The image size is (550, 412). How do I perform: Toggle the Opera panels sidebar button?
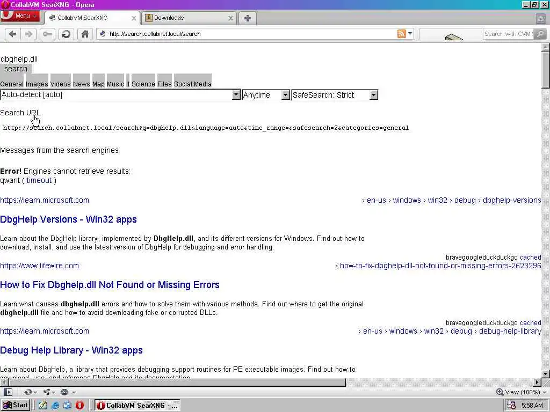click(8, 392)
